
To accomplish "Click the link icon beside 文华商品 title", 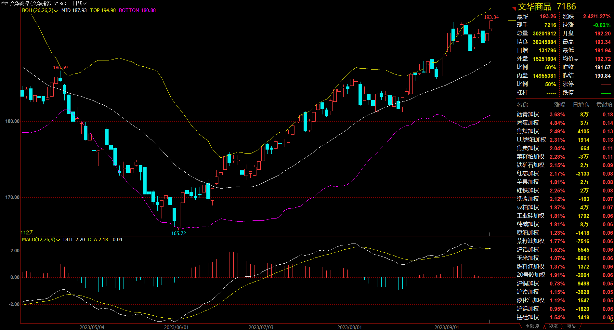I will (x=5, y=3).
